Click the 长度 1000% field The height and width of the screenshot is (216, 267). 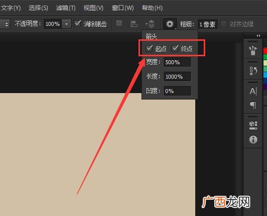pyautogui.click(x=177, y=77)
